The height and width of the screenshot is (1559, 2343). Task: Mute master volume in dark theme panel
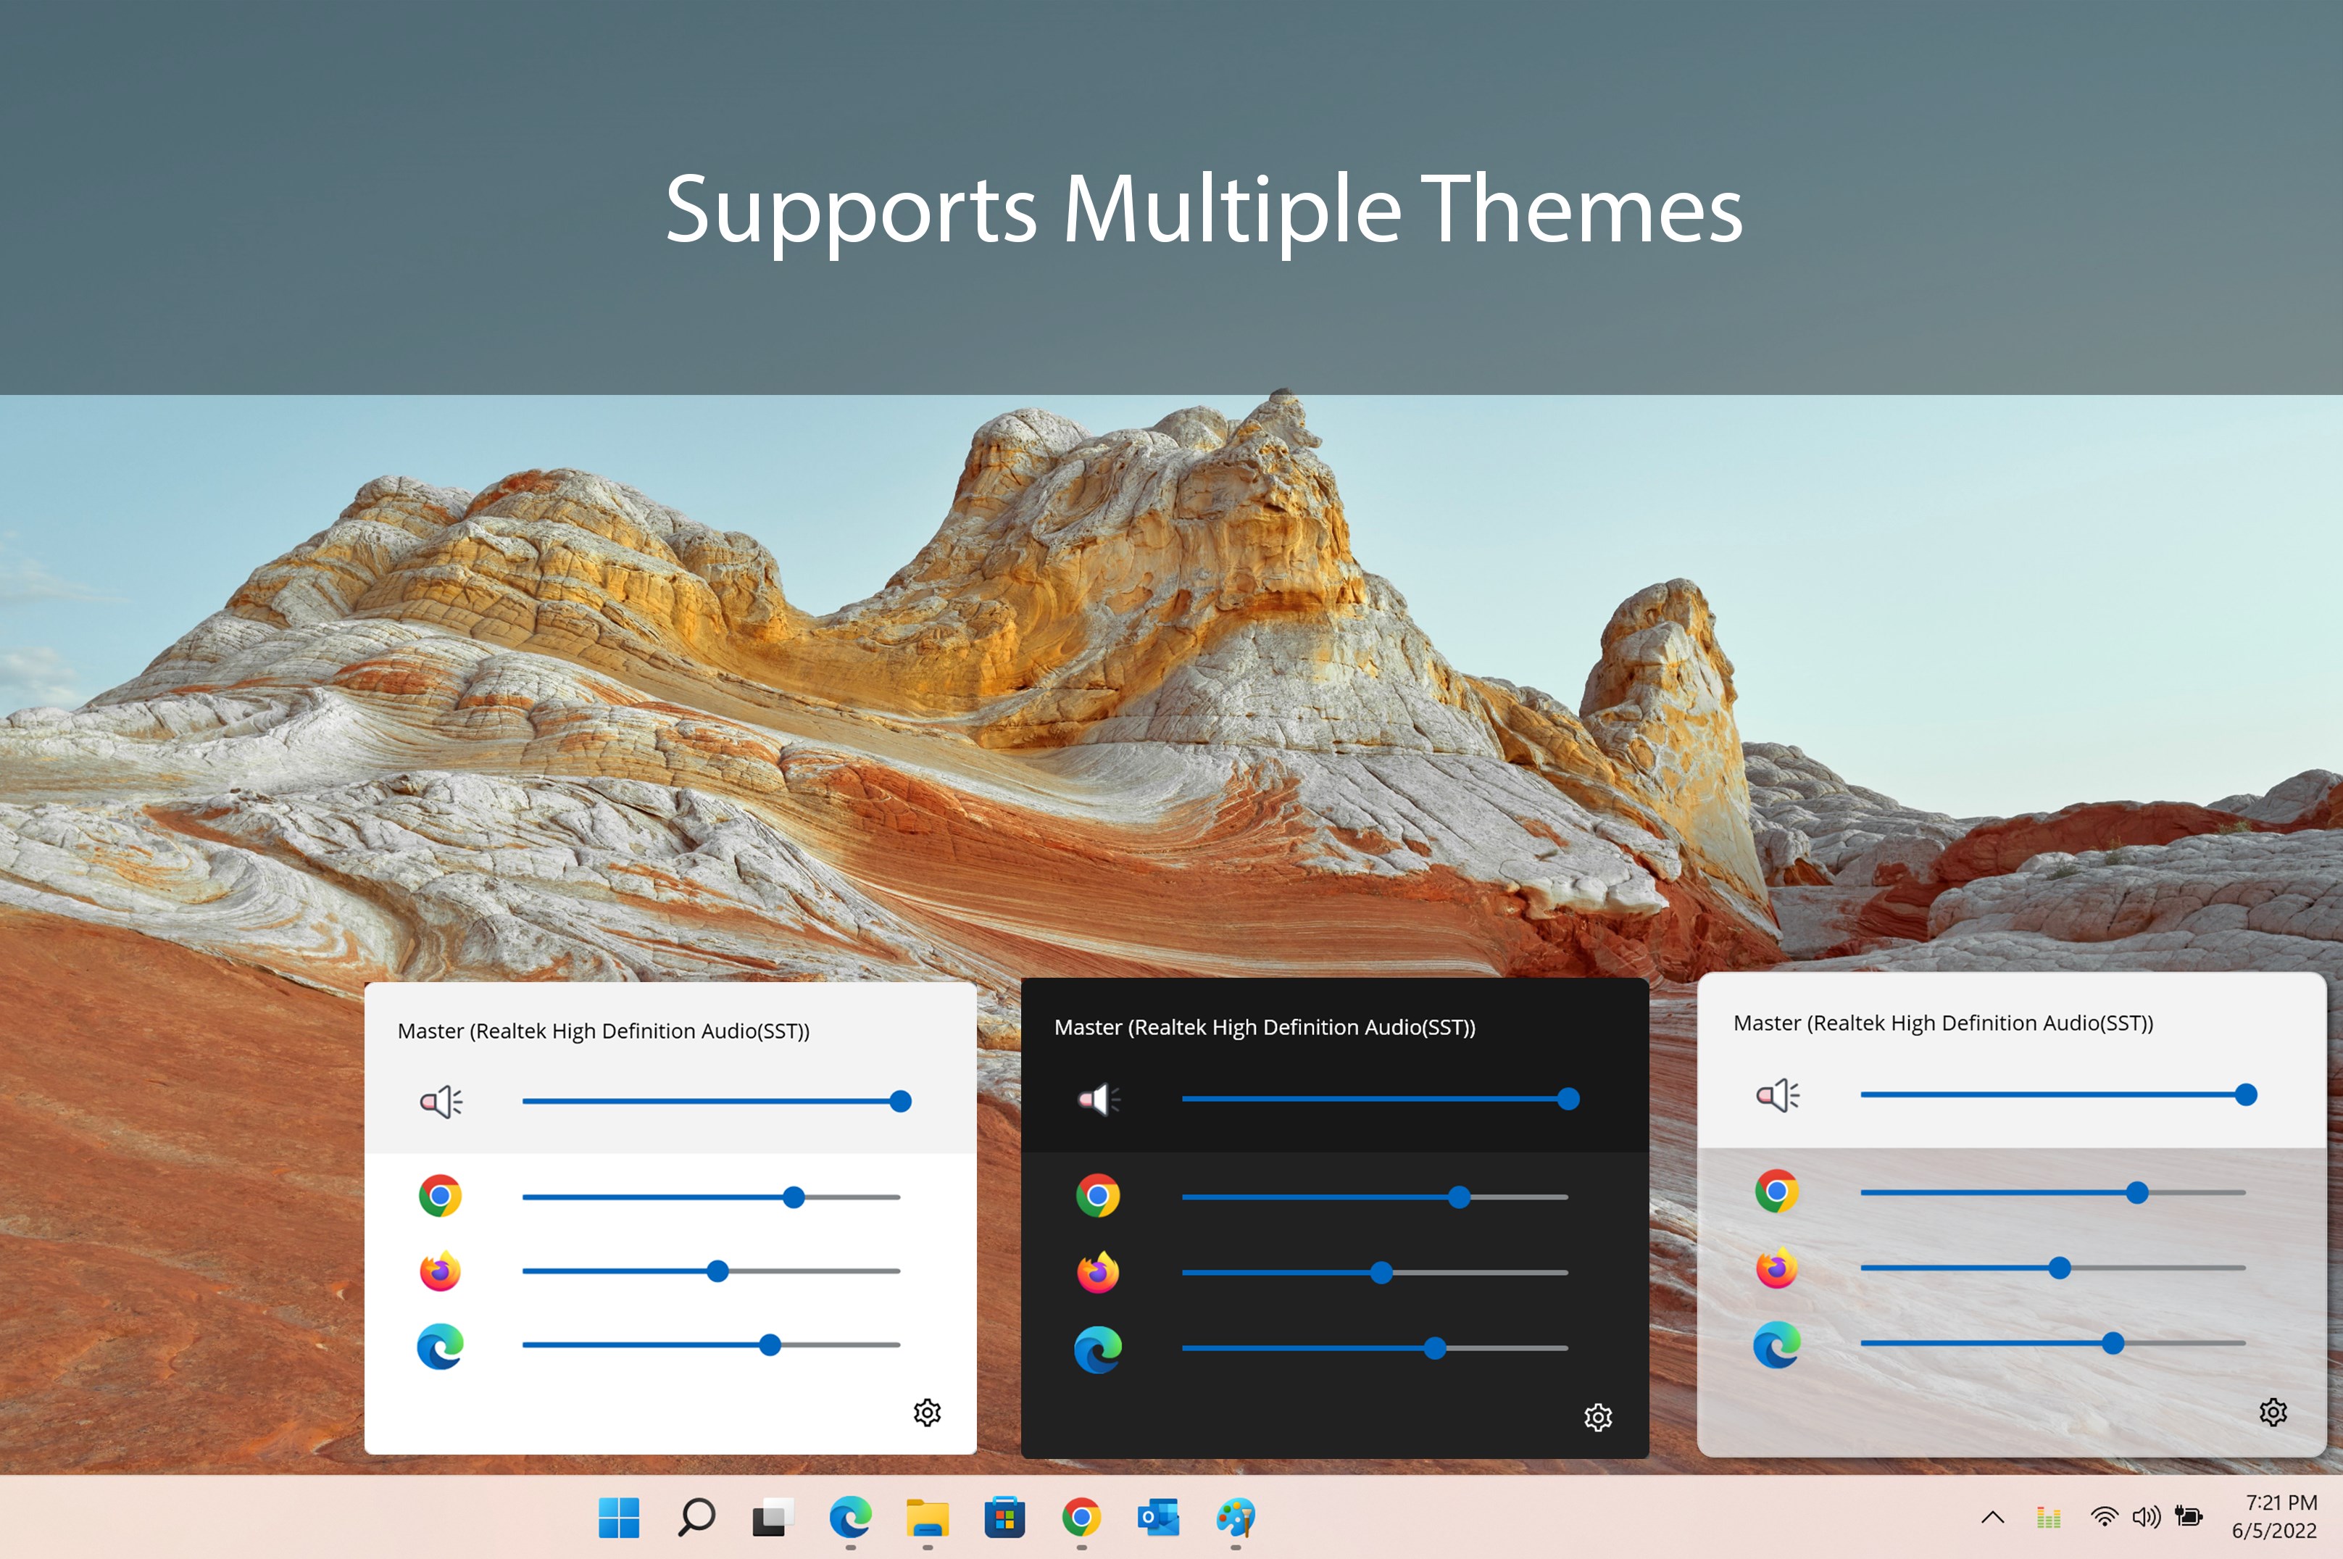[x=1099, y=1099]
